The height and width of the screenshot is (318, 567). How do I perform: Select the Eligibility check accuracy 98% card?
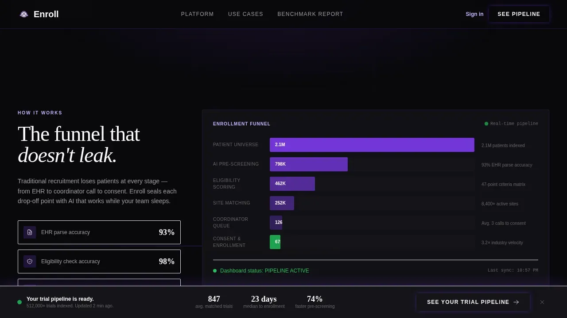[99, 261]
